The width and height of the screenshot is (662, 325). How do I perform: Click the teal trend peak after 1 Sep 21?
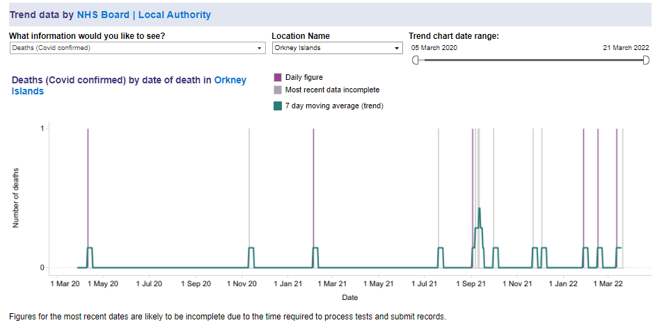479,209
